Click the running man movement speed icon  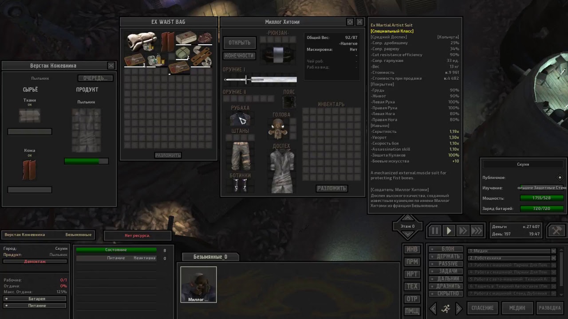point(446,308)
